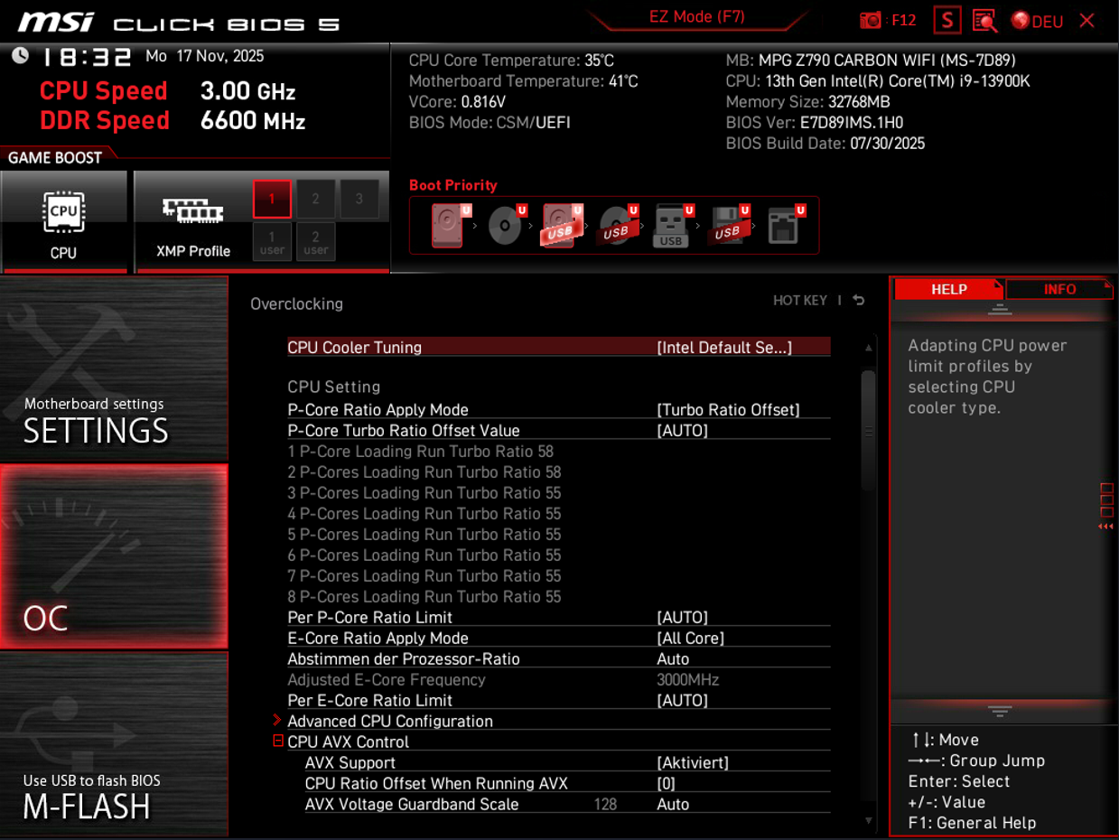Select the USB CD/DVD boot icon
Screen dimensions: 1119x840
coord(618,225)
